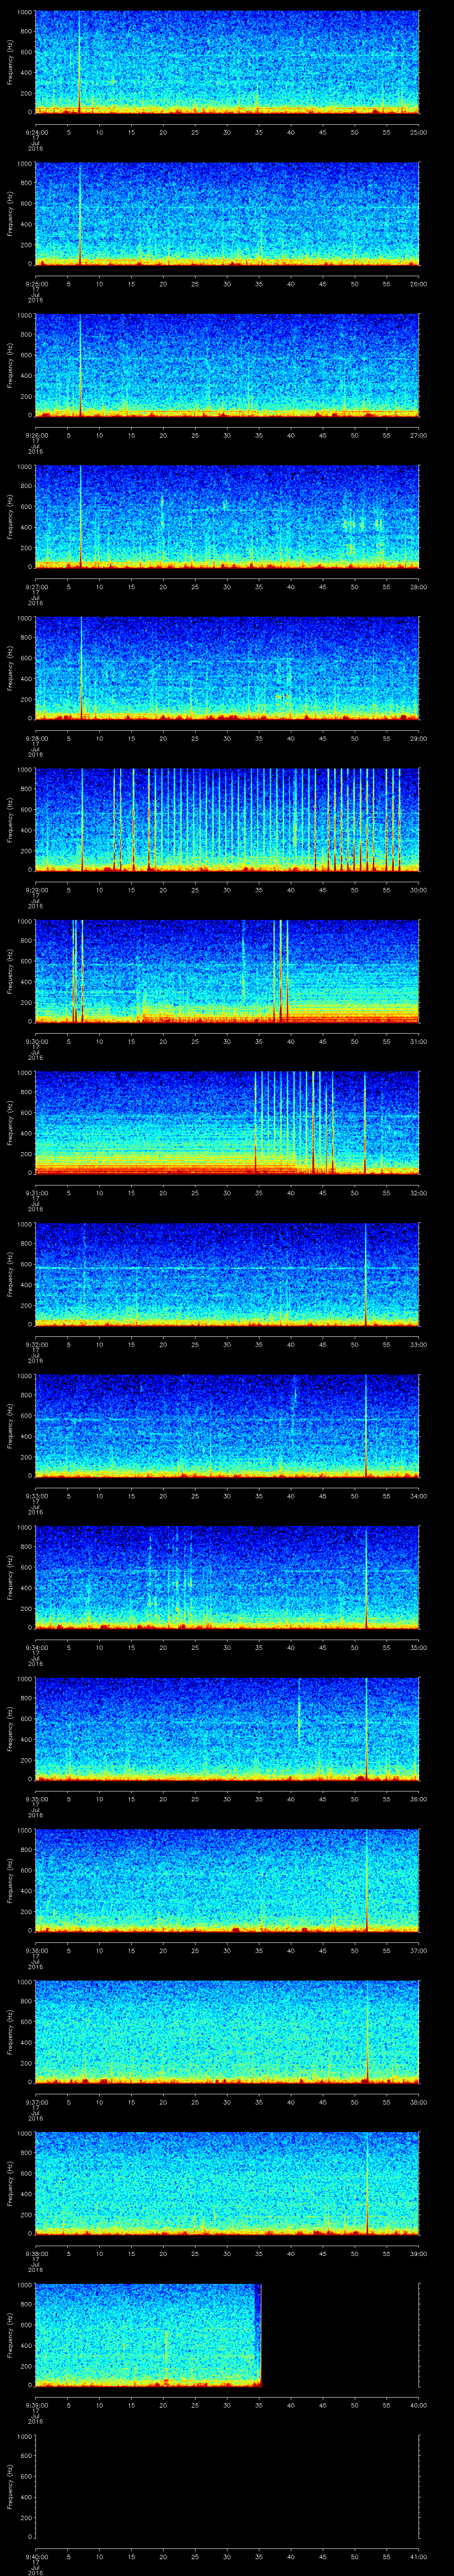Select the 37:00 end time label

click(419, 1950)
